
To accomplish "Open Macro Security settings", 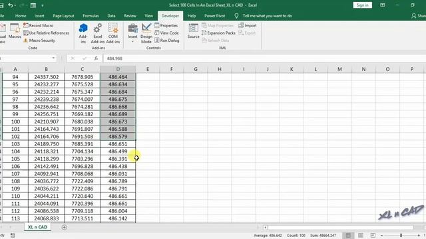I will click(x=39, y=40).
